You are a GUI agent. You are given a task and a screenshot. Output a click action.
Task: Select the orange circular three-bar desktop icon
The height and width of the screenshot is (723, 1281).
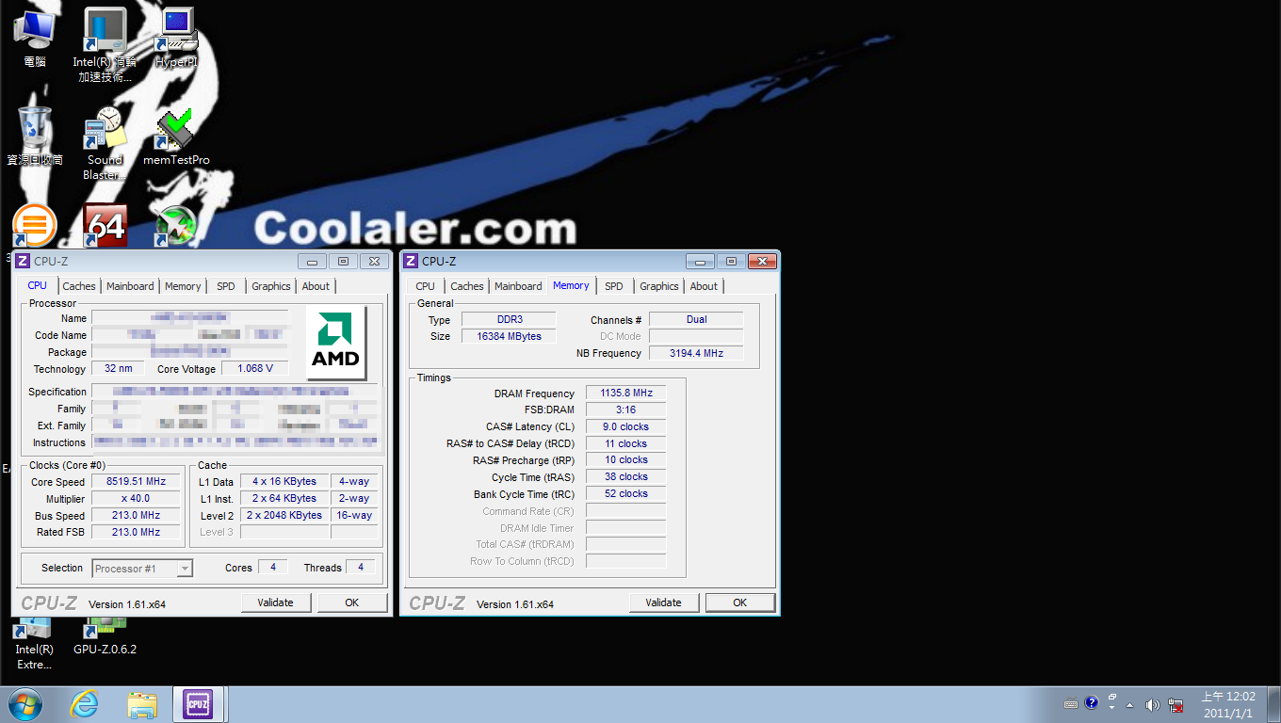35,227
